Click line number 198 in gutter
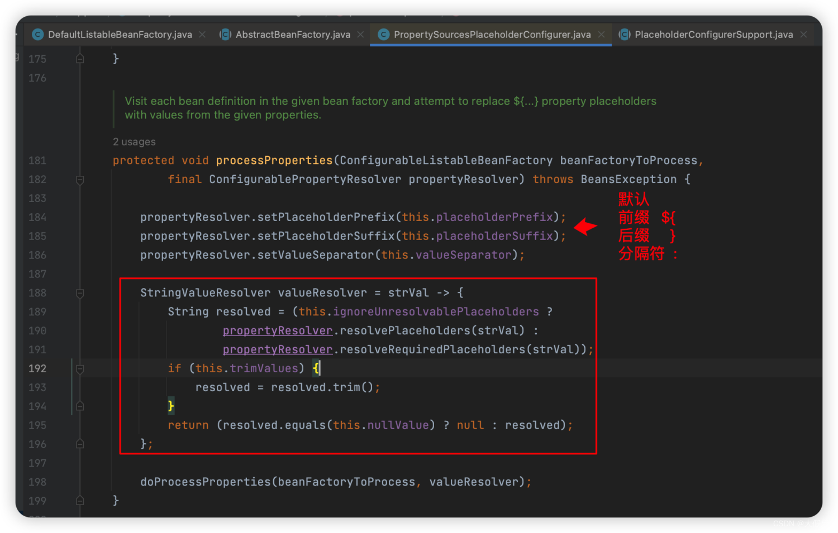838x533 pixels. tap(37, 482)
